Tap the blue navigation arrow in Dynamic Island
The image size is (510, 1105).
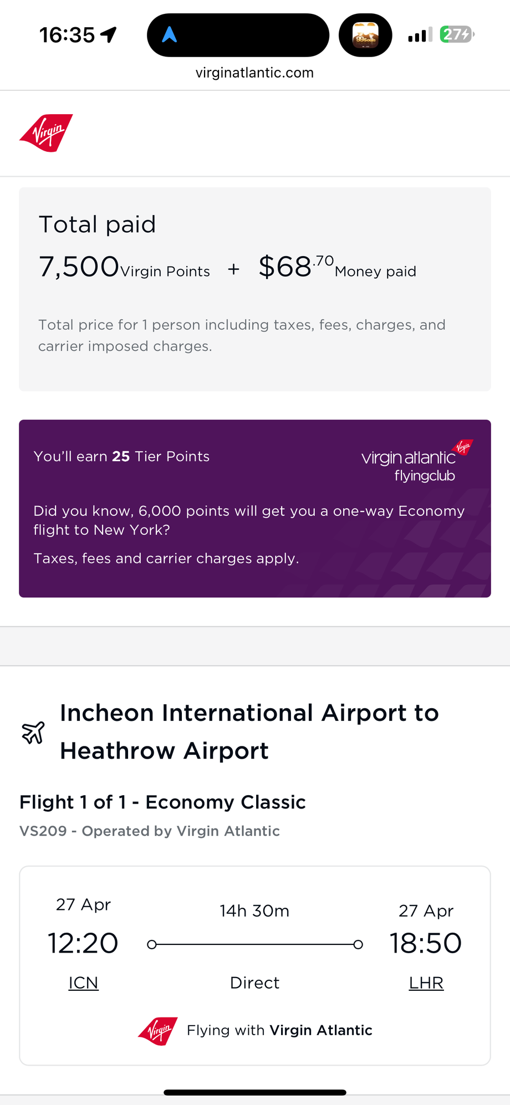coord(169,35)
